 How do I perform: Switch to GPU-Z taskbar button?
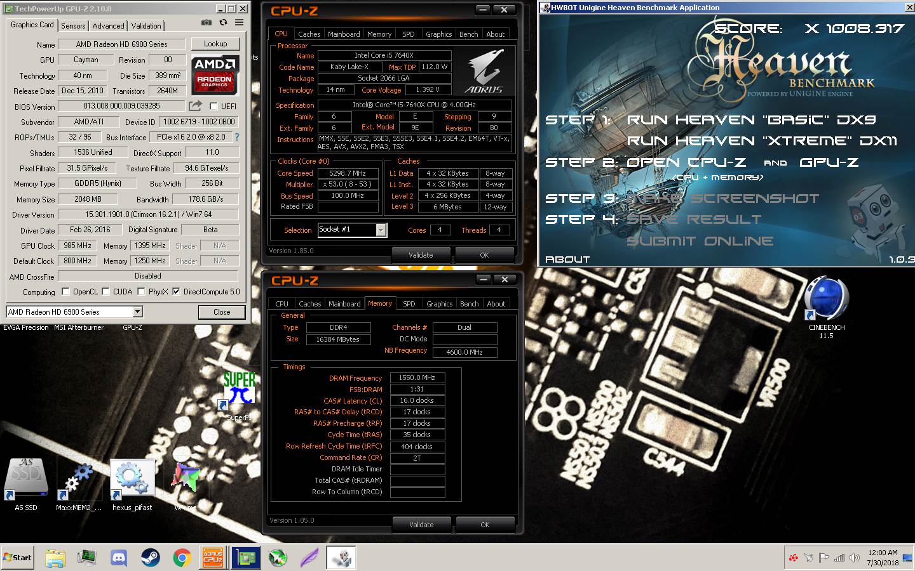coord(246,558)
